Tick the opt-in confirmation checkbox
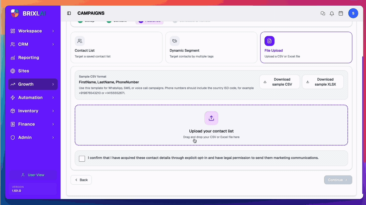The width and height of the screenshot is (366, 205). (x=82, y=158)
